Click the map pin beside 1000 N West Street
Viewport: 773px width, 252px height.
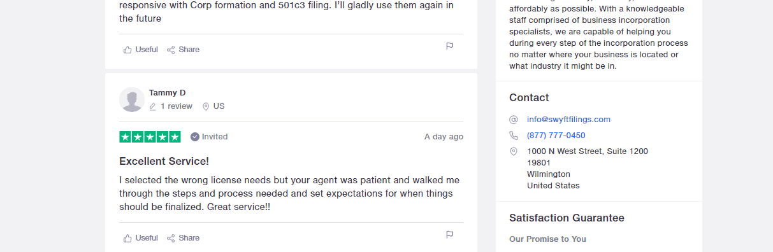coord(514,151)
